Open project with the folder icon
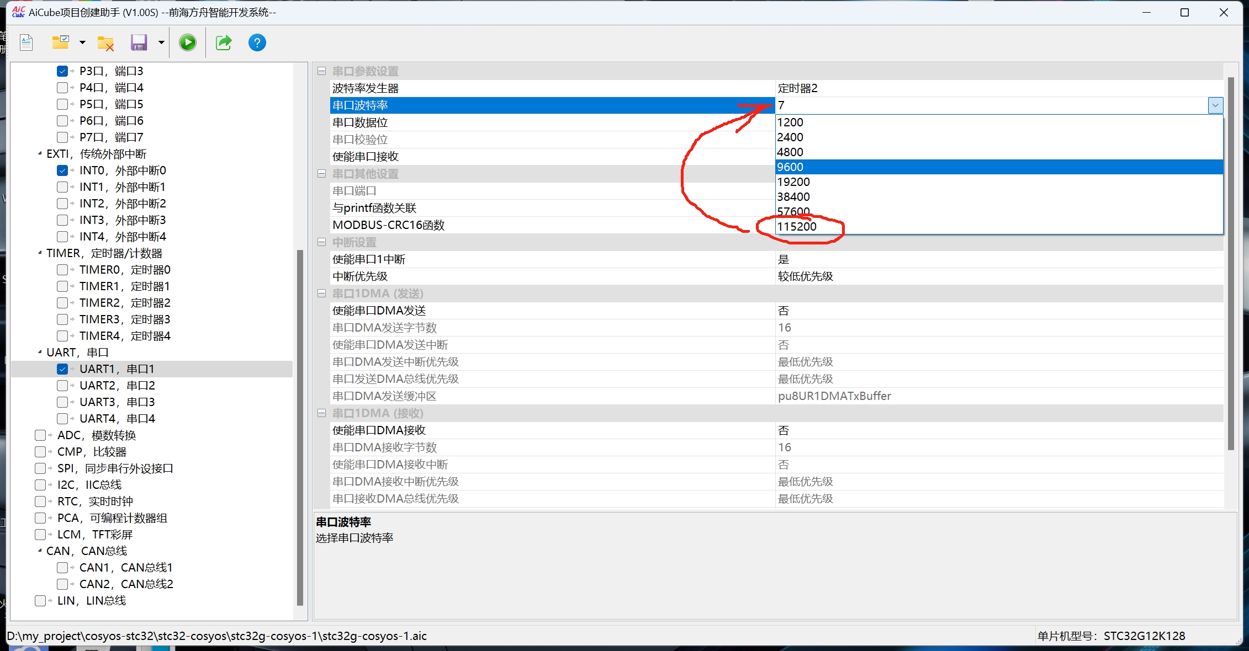 click(x=60, y=42)
